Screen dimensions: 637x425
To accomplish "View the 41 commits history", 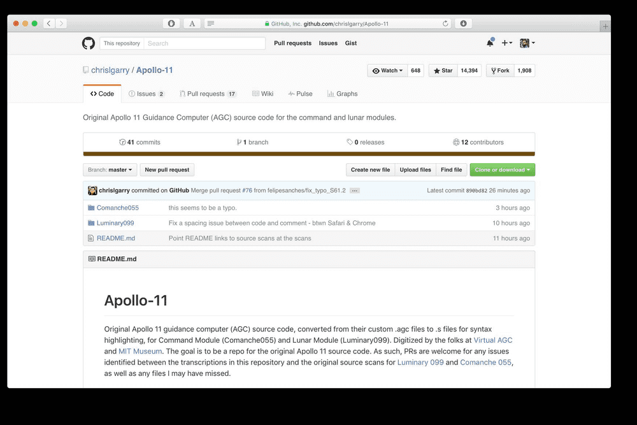I will (140, 142).
